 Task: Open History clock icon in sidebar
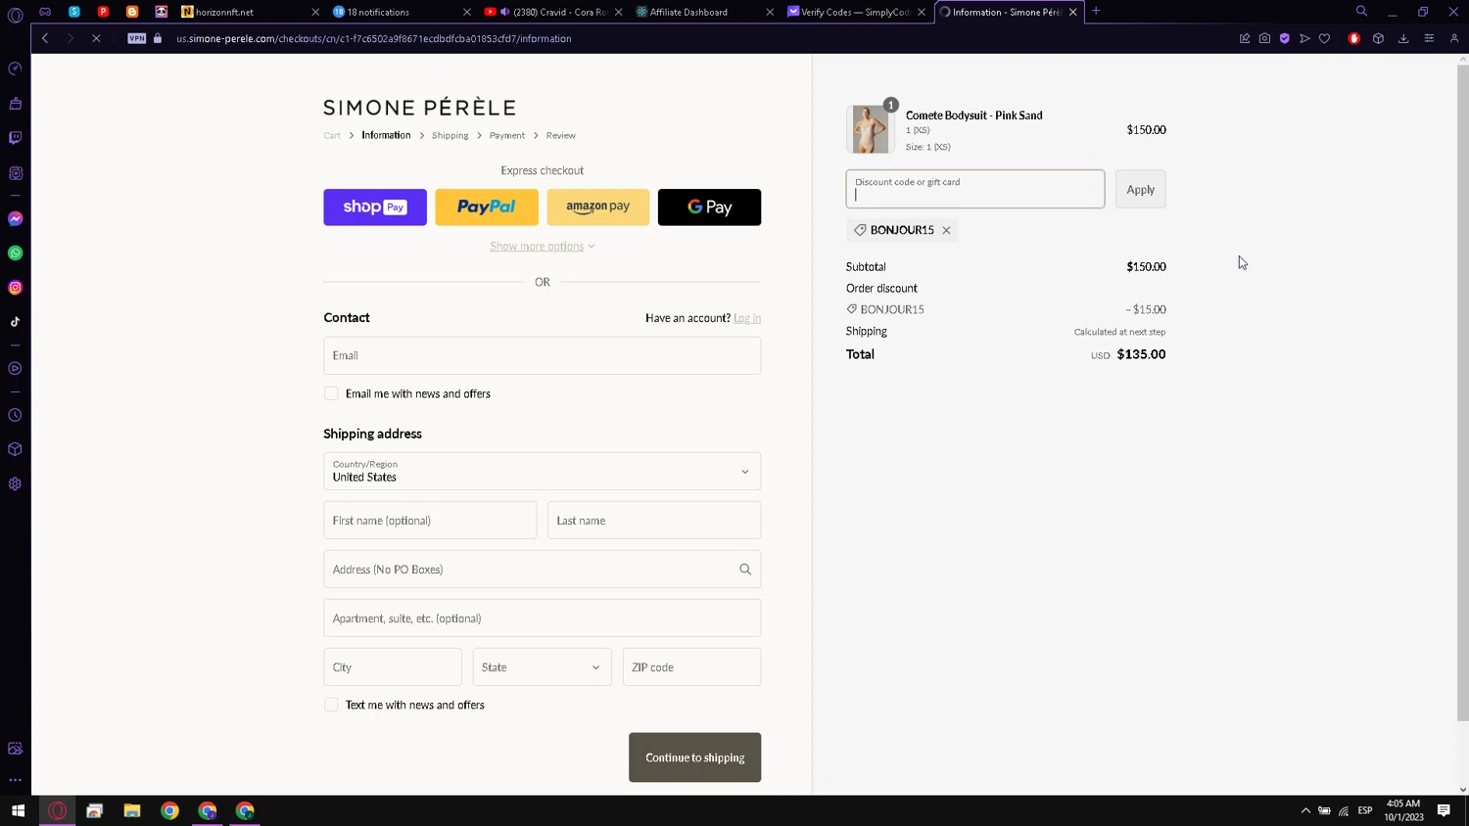pyautogui.click(x=15, y=415)
